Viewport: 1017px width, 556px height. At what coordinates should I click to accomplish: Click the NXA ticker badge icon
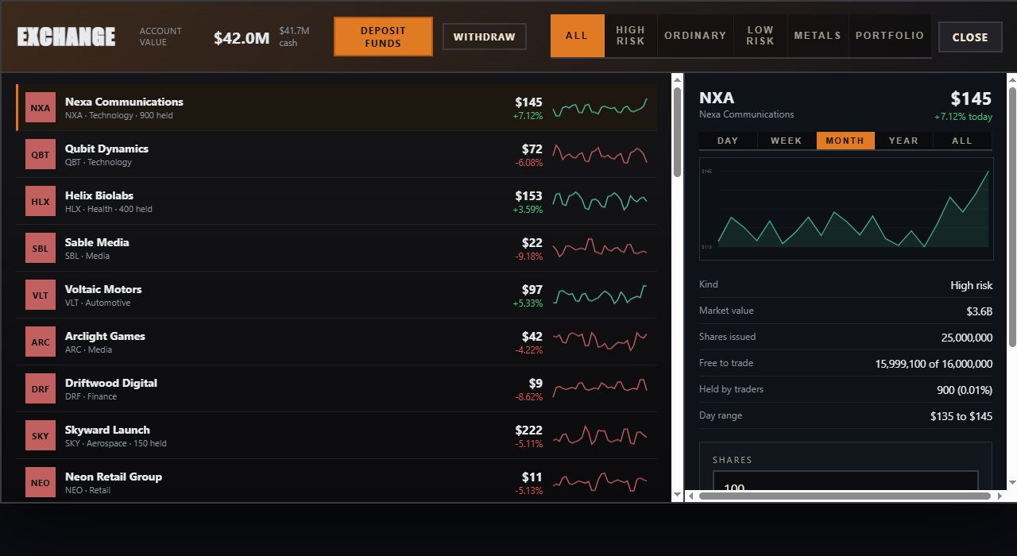[x=41, y=107]
